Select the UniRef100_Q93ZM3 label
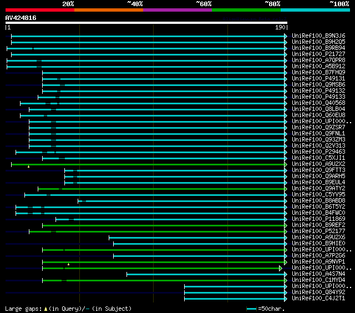355x313 pixels. tap(318, 140)
